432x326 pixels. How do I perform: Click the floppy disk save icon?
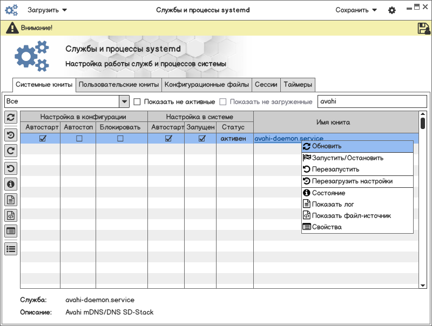(x=423, y=28)
